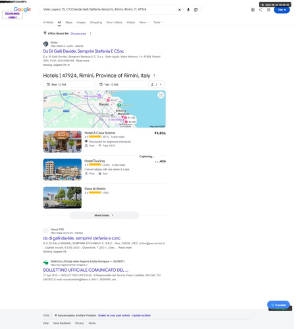Open quick settings gear icon

coord(253,10)
